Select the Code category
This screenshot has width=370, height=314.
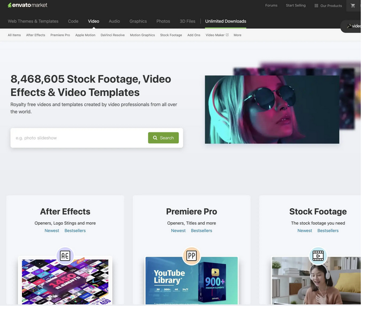click(x=73, y=21)
